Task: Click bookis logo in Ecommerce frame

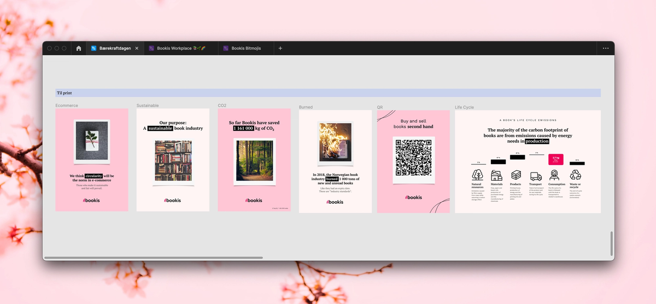Action: (x=91, y=200)
